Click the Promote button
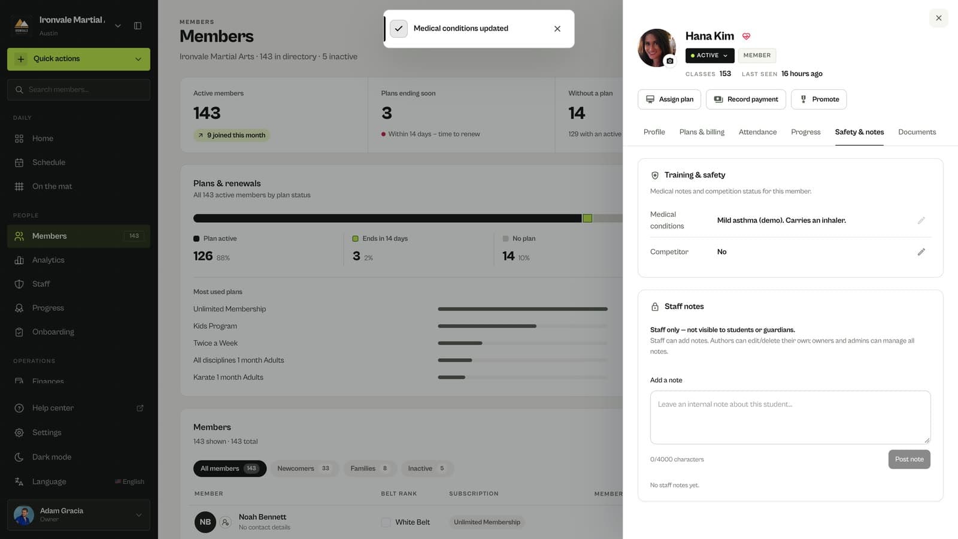 coord(818,99)
